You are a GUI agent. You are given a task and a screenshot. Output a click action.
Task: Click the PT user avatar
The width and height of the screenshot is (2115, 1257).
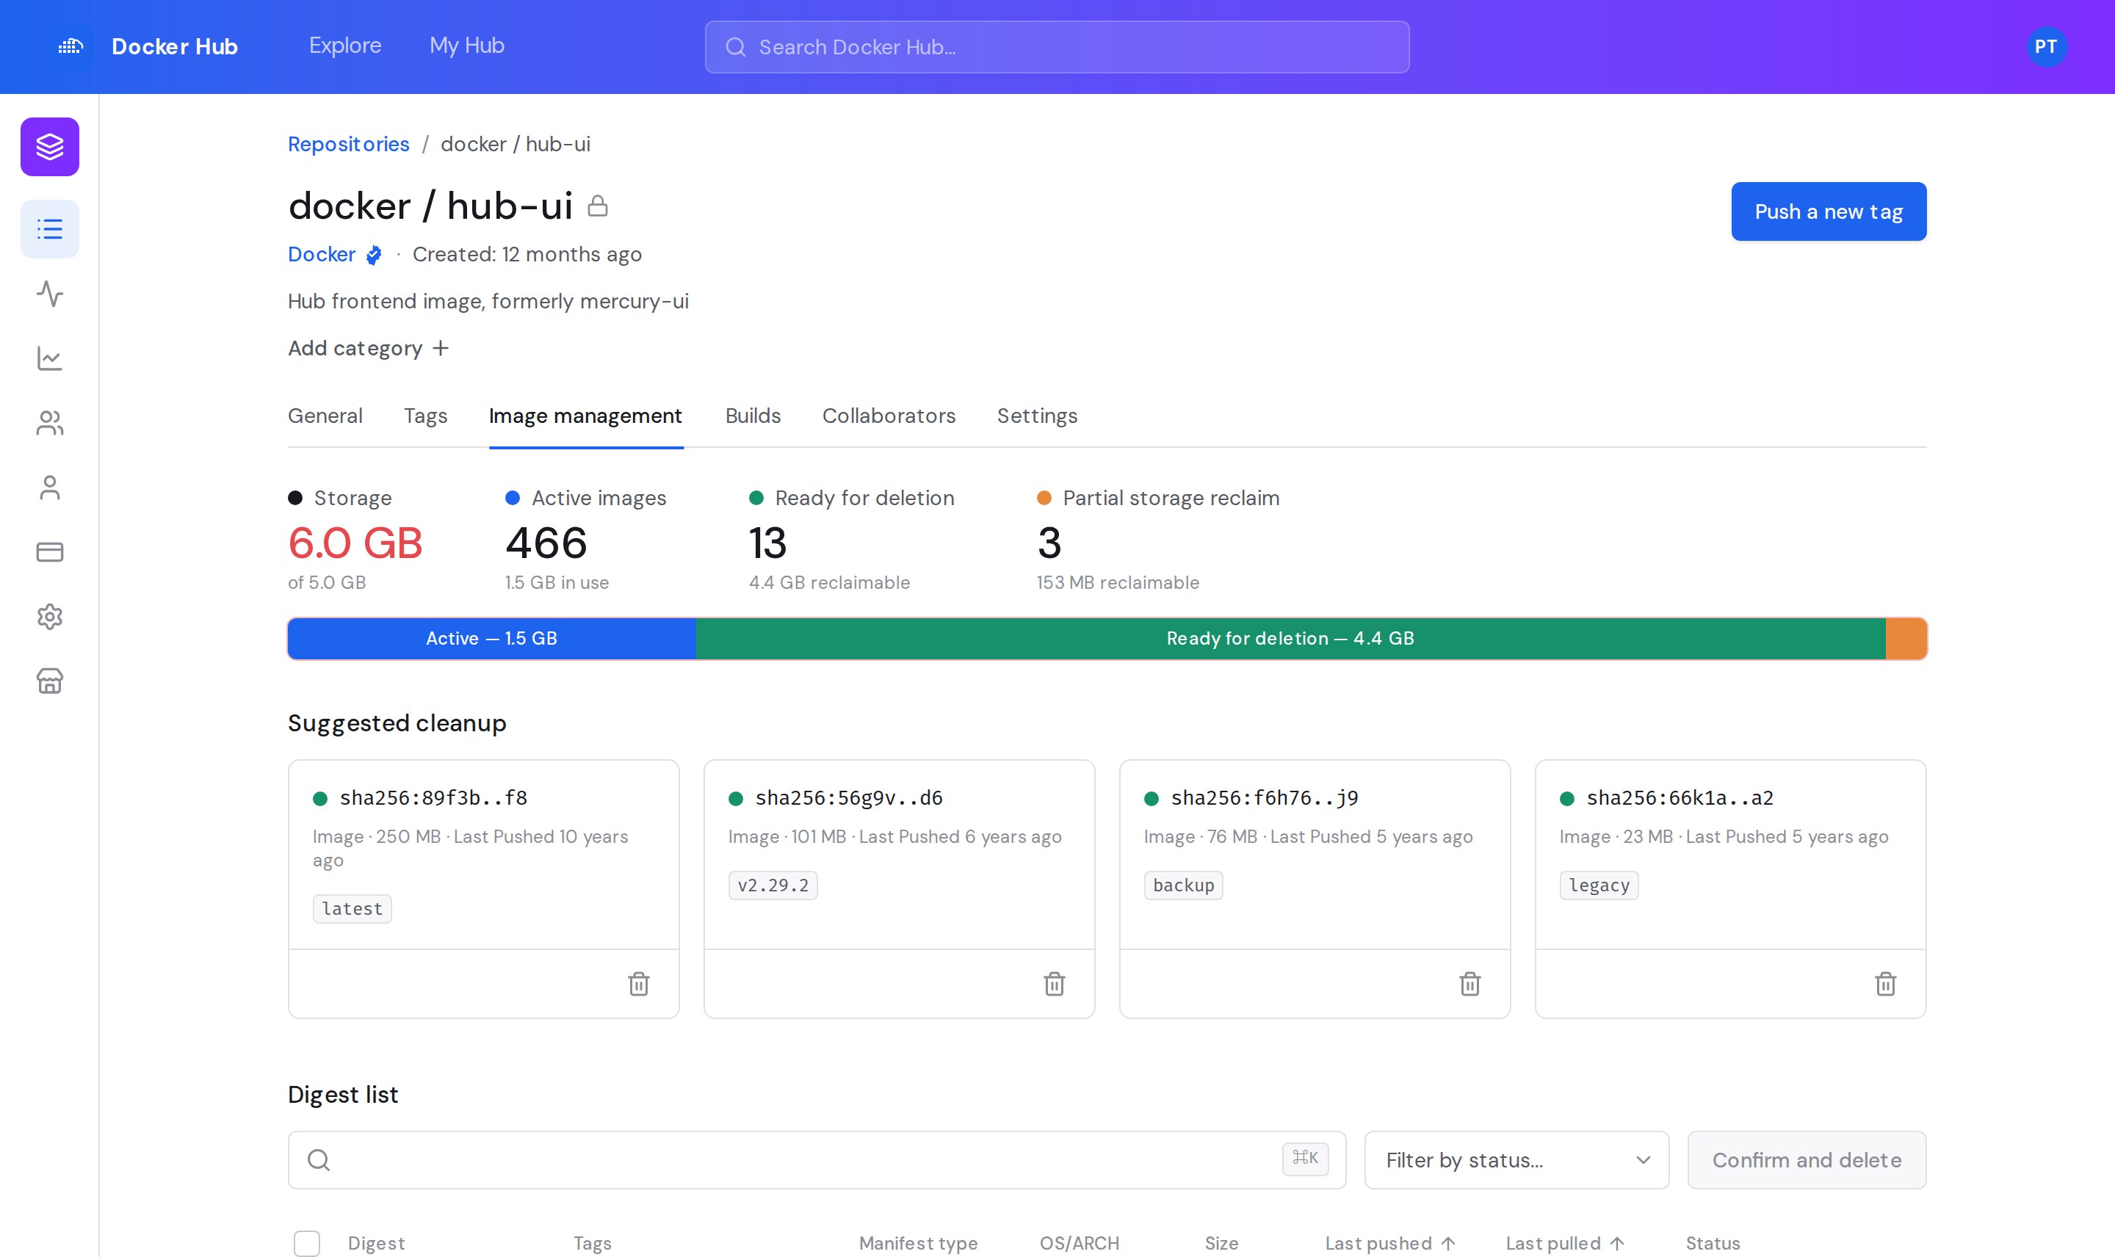point(2045,46)
